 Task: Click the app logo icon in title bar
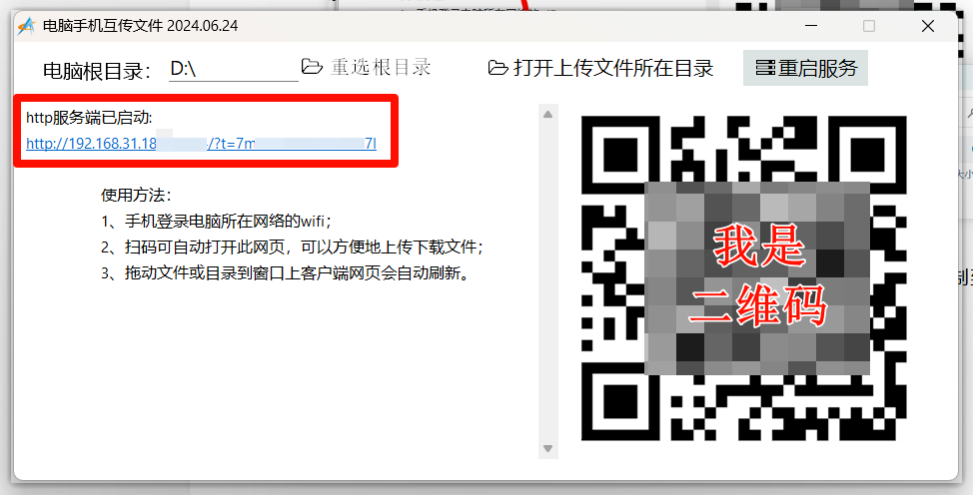pyautogui.click(x=27, y=26)
